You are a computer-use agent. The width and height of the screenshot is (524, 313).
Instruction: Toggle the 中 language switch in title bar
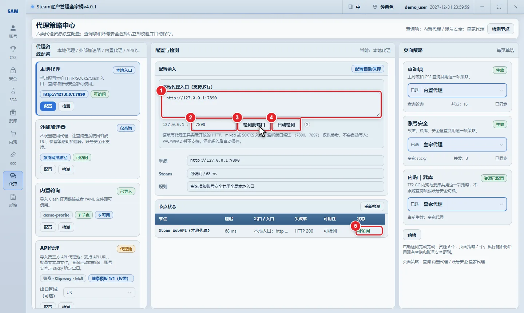(x=354, y=7)
